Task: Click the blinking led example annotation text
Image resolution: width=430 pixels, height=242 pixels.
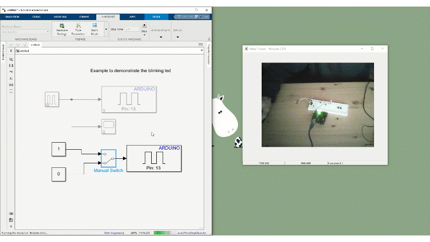Action: pyautogui.click(x=131, y=71)
